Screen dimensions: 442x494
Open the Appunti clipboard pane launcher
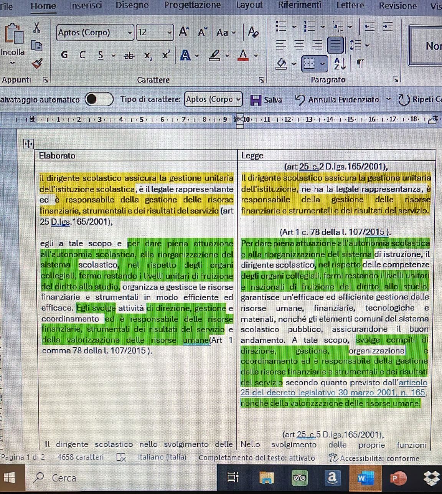click(46, 80)
